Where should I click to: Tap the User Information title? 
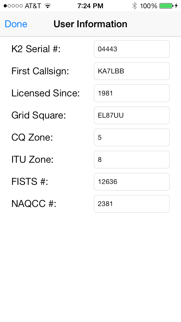click(x=90, y=24)
